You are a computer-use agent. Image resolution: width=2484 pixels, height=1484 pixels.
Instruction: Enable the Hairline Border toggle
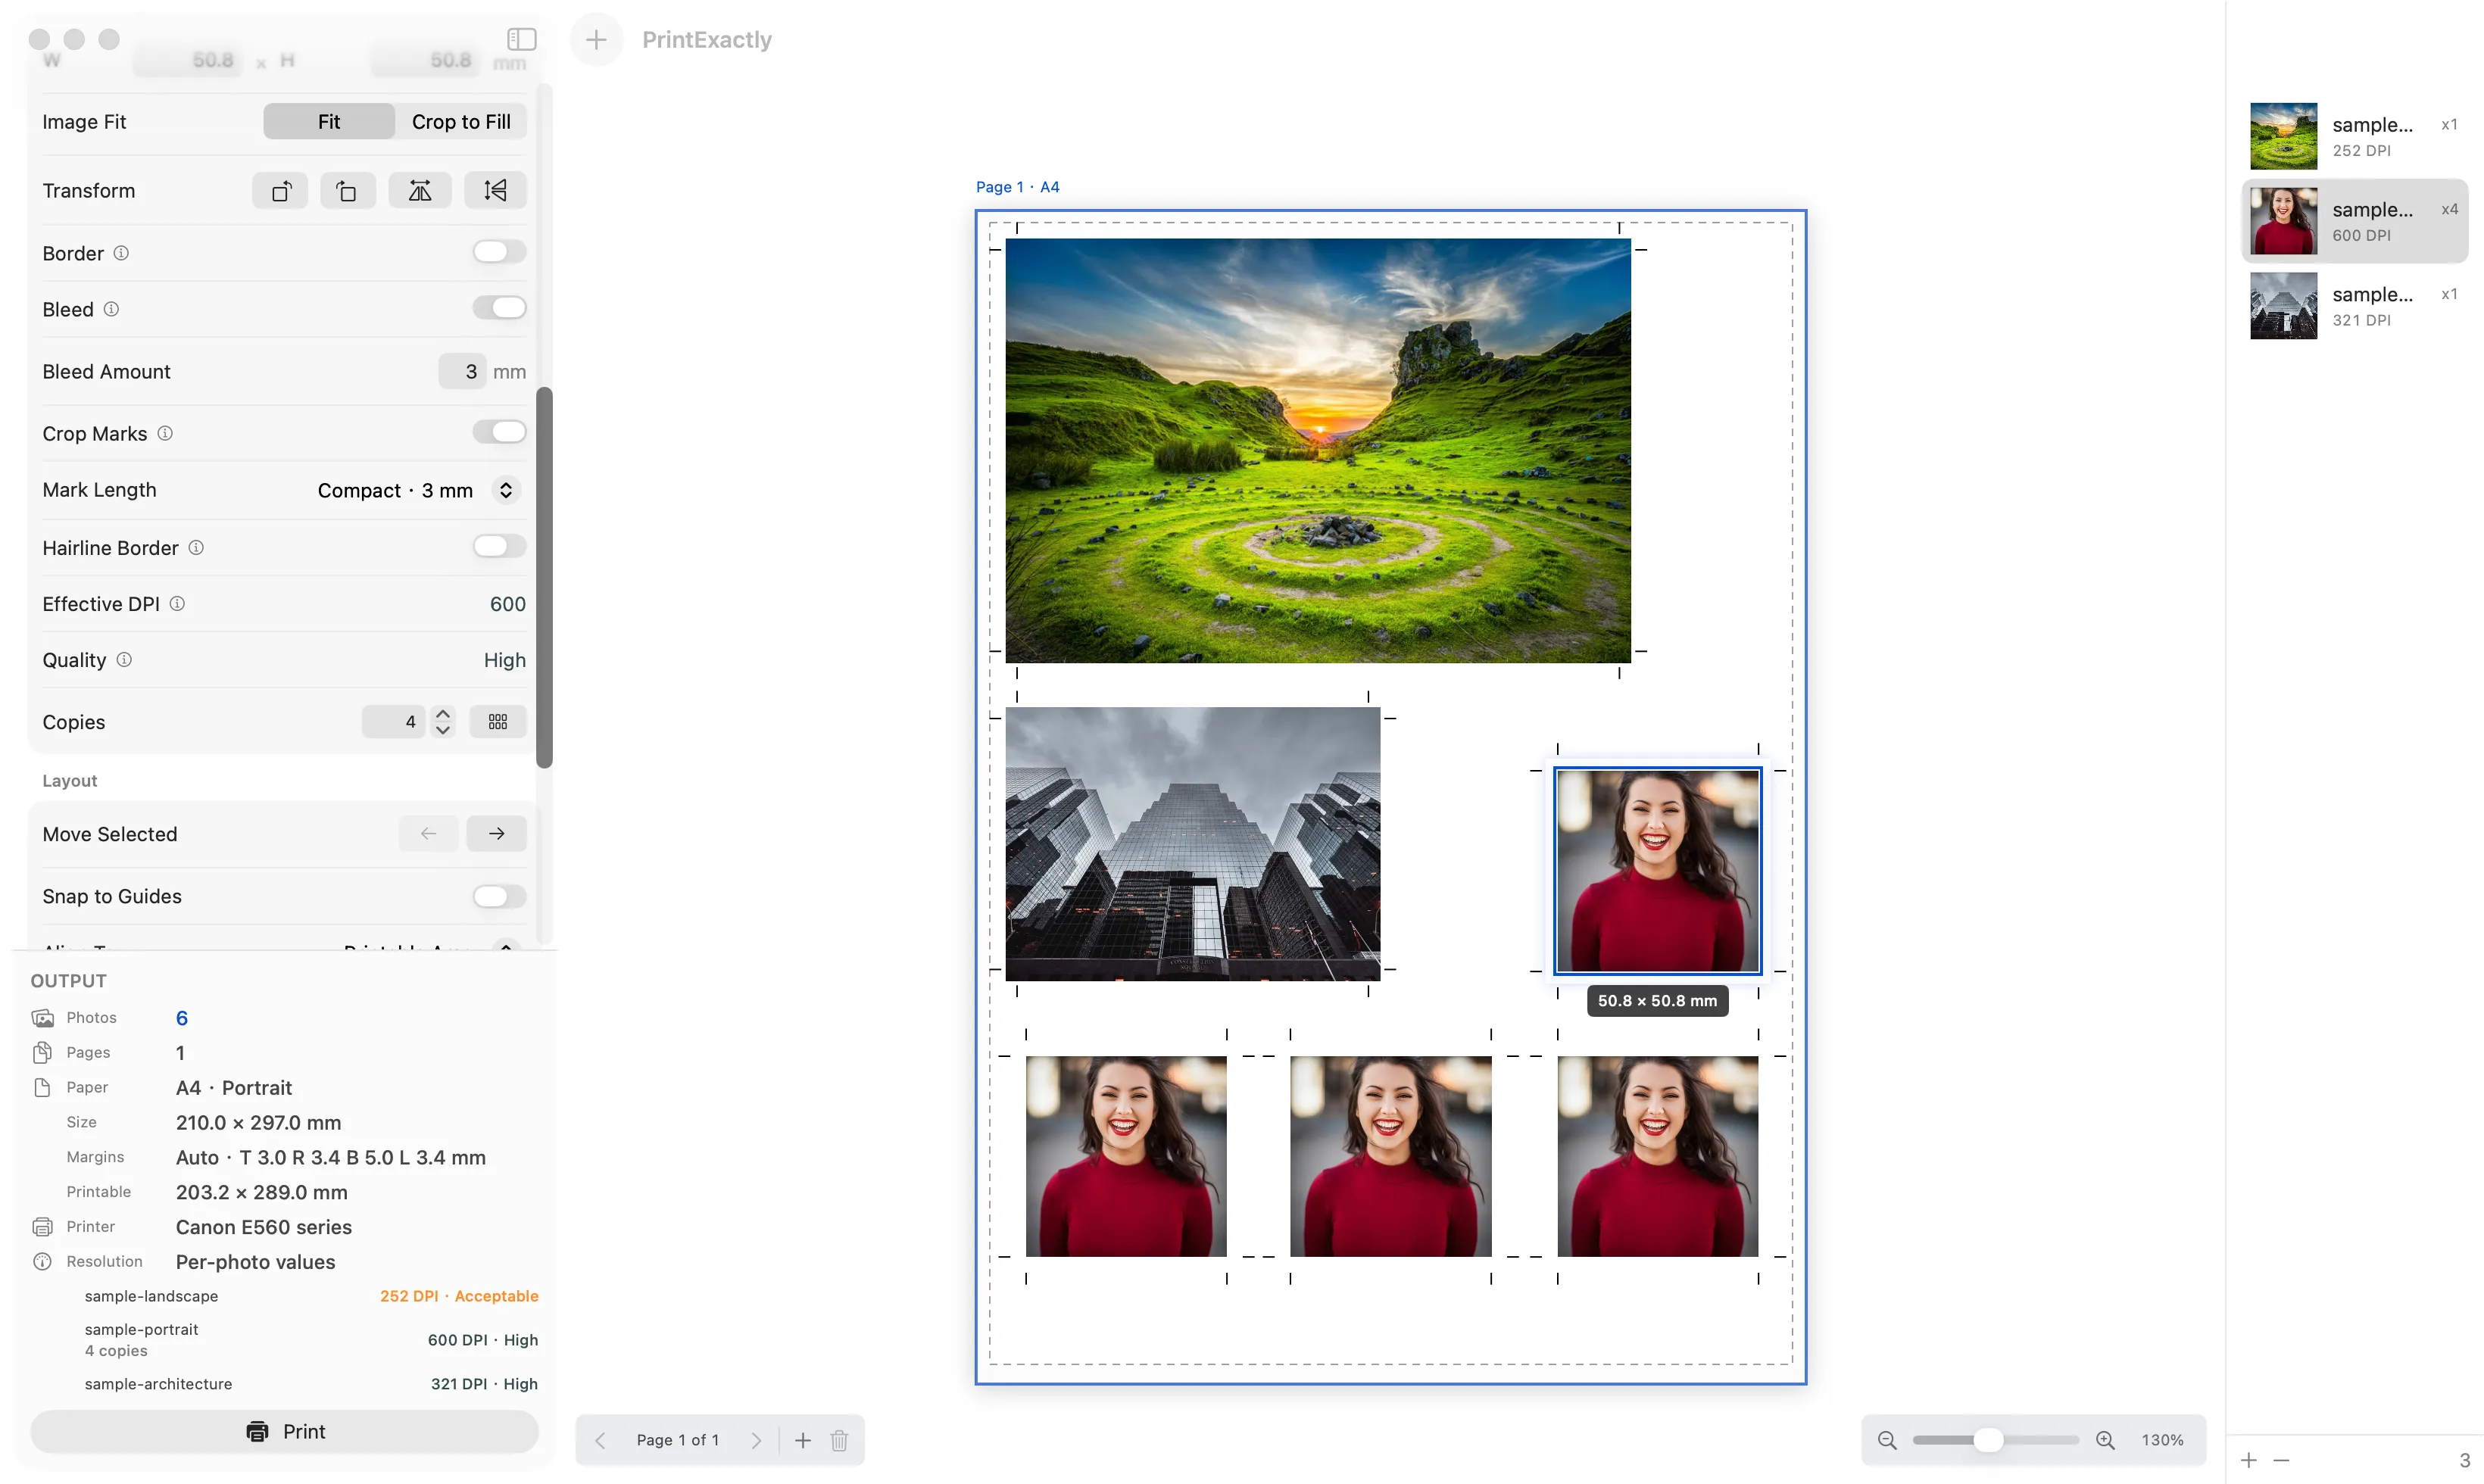[499, 546]
